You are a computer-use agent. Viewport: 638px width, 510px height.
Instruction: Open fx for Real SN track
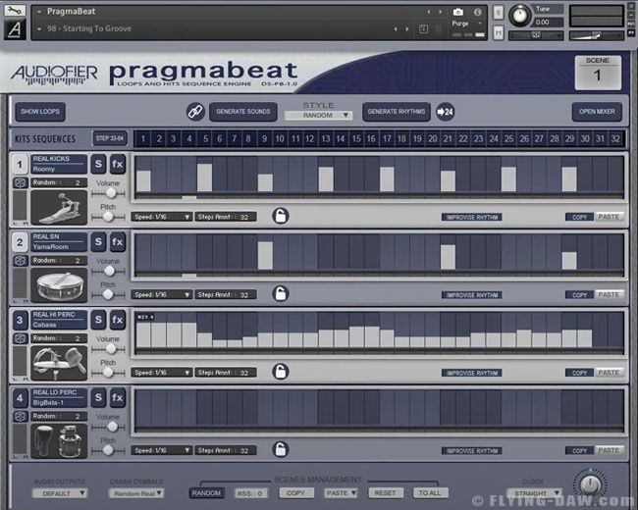pos(117,242)
